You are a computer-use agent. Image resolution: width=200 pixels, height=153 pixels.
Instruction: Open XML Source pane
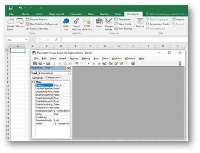[x=140, y=23]
